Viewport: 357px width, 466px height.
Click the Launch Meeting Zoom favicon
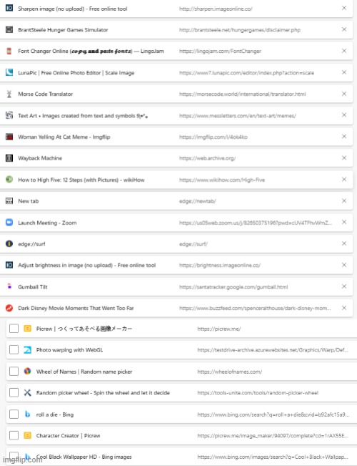click(9, 223)
